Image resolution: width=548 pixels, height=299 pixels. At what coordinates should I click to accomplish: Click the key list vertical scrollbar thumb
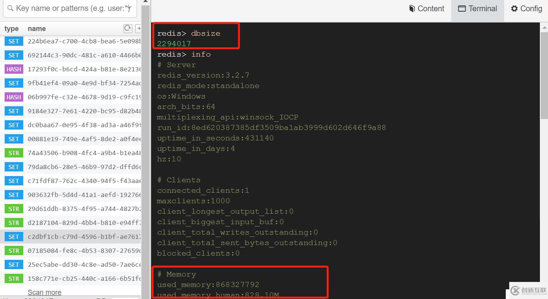click(x=145, y=151)
